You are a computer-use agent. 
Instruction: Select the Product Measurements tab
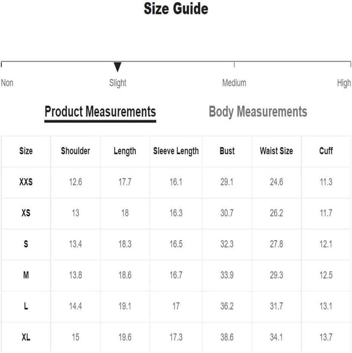click(100, 112)
